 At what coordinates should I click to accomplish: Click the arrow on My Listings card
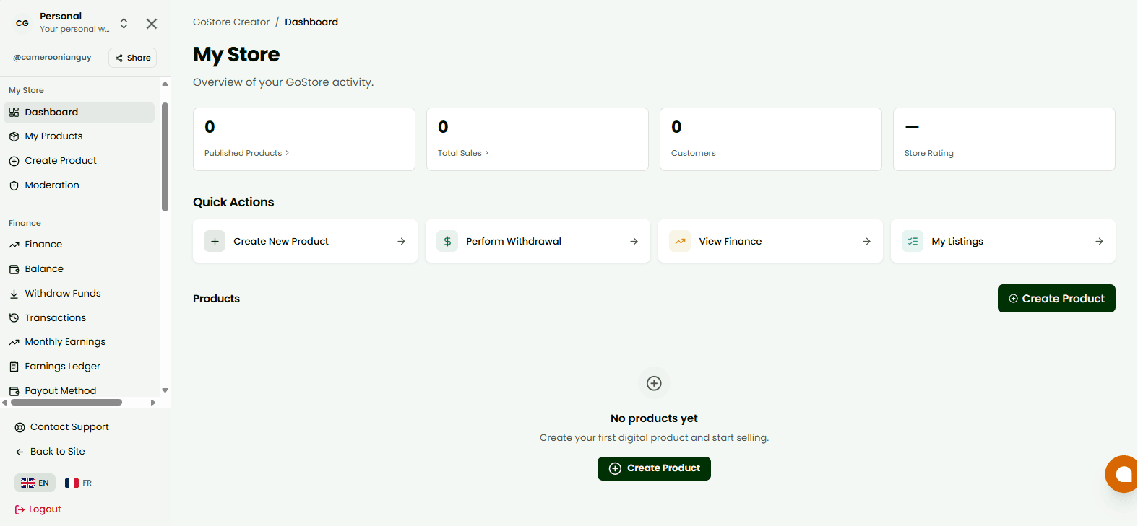(x=1100, y=241)
